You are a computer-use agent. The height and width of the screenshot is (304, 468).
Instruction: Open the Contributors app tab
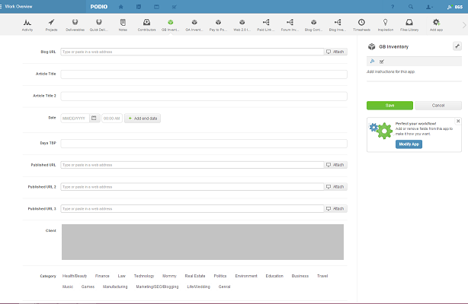[146, 25]
